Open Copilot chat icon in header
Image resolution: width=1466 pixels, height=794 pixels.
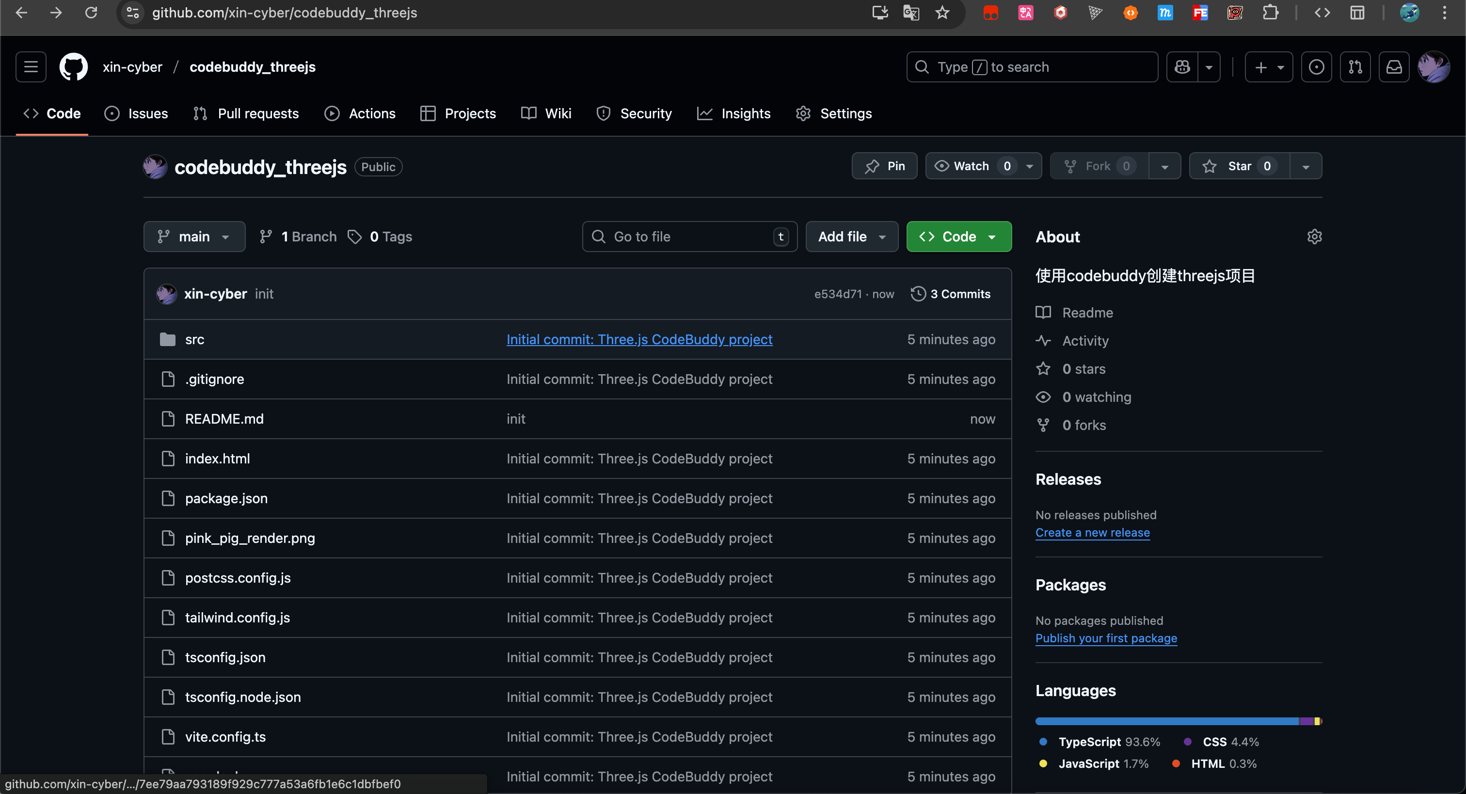point(1182,67)
